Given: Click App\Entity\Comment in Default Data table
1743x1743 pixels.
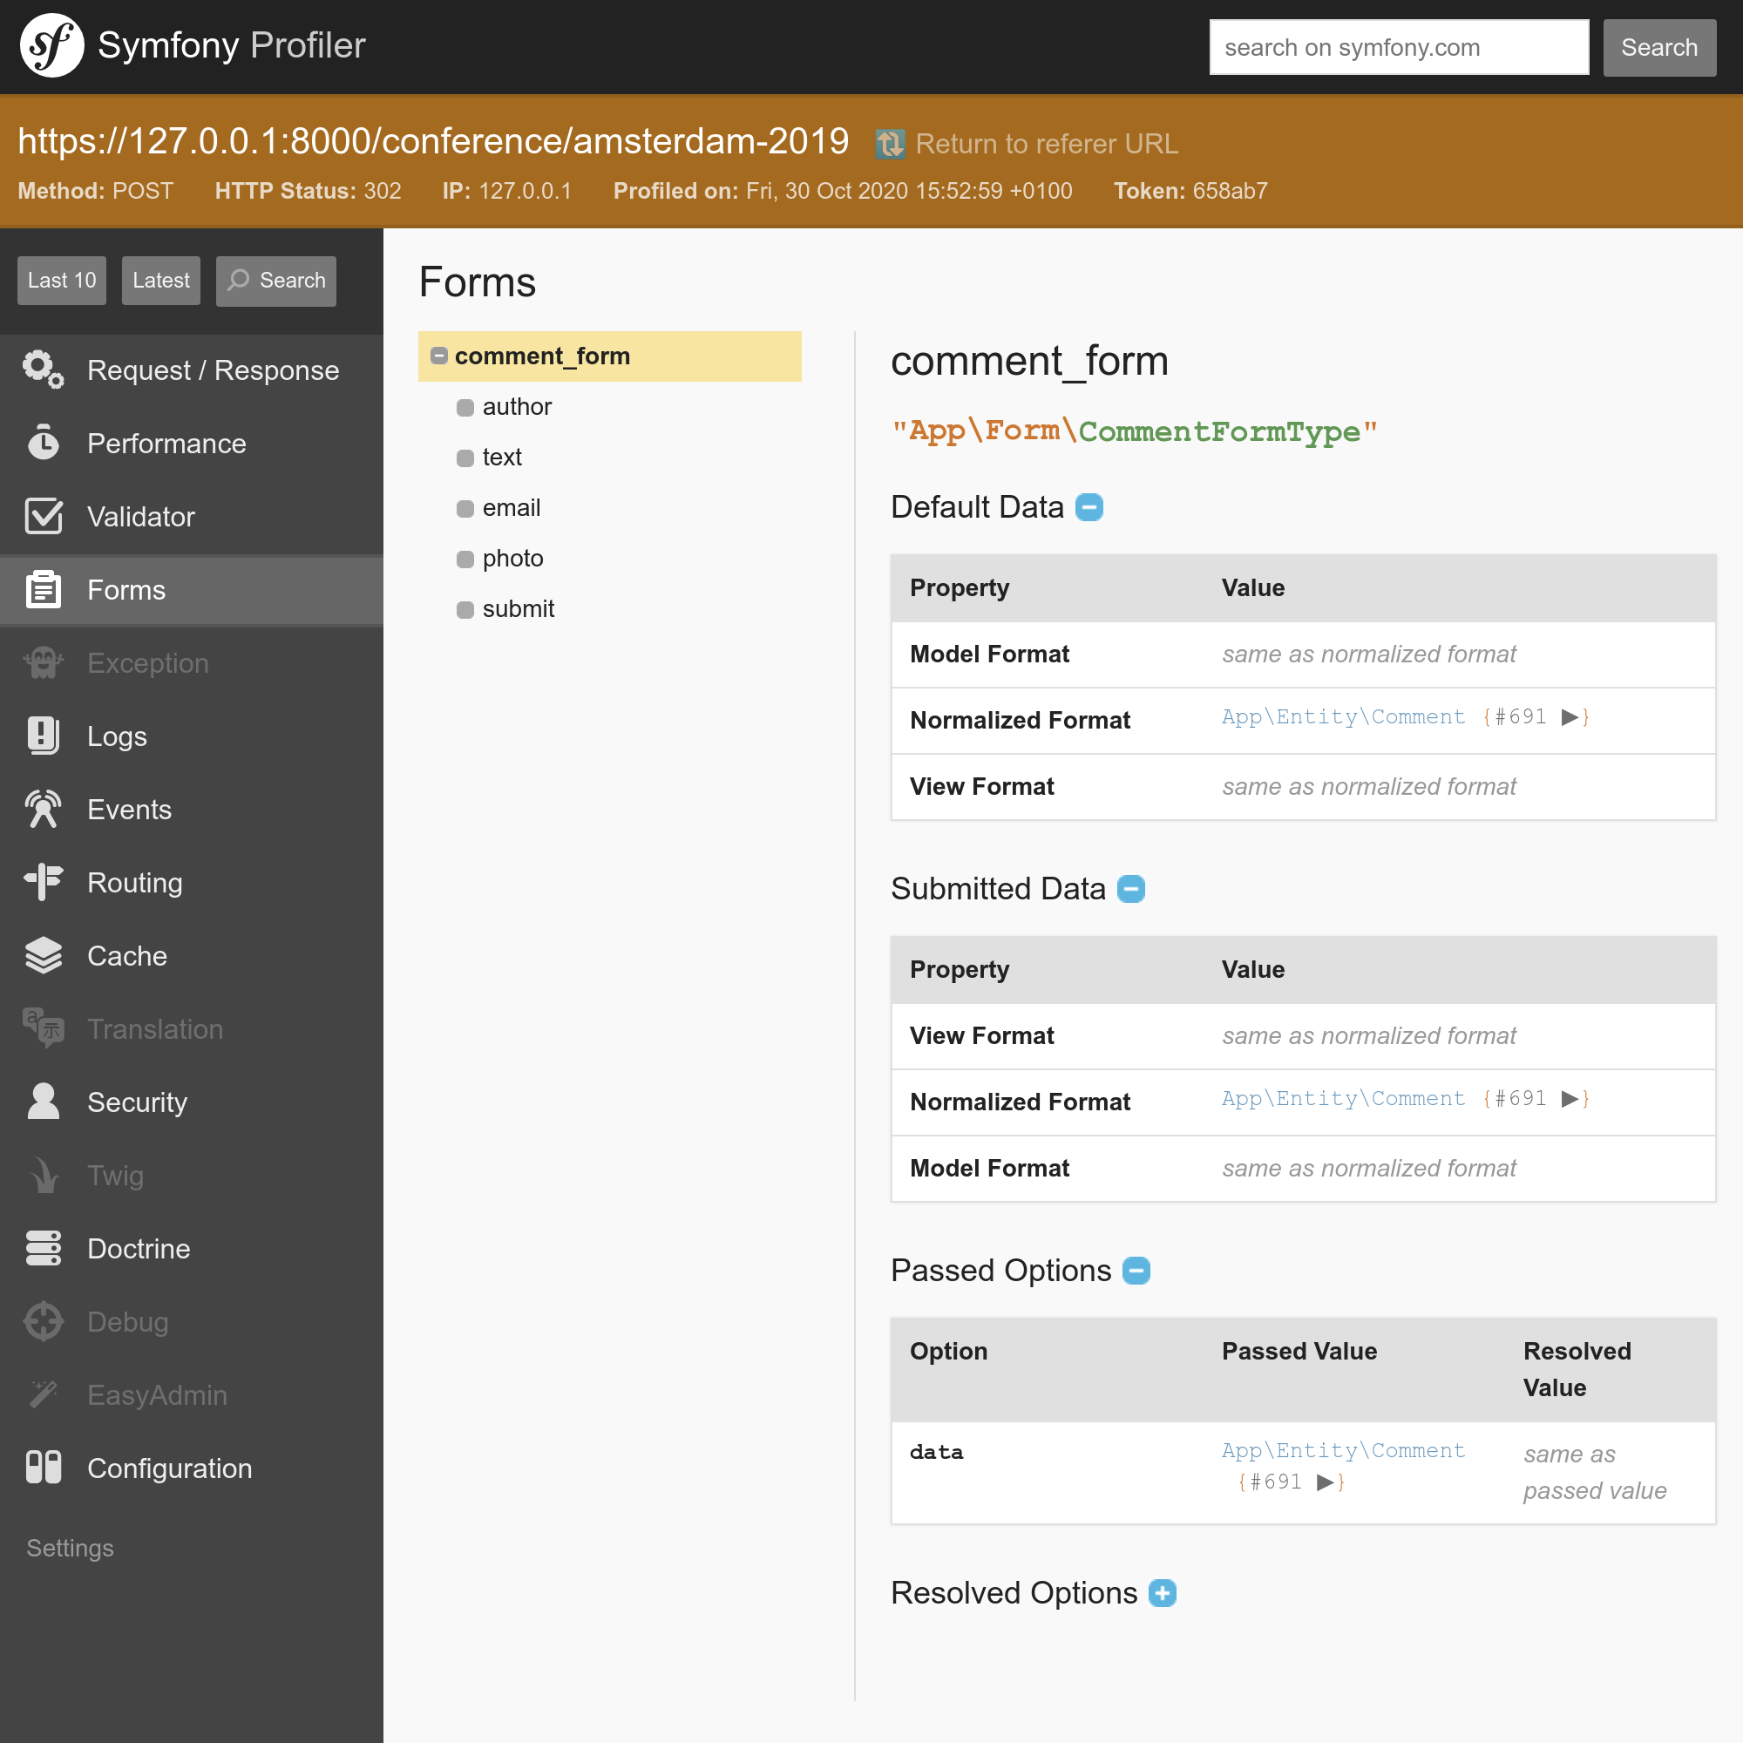Looking at the screenshot, I should (1342, 716).
